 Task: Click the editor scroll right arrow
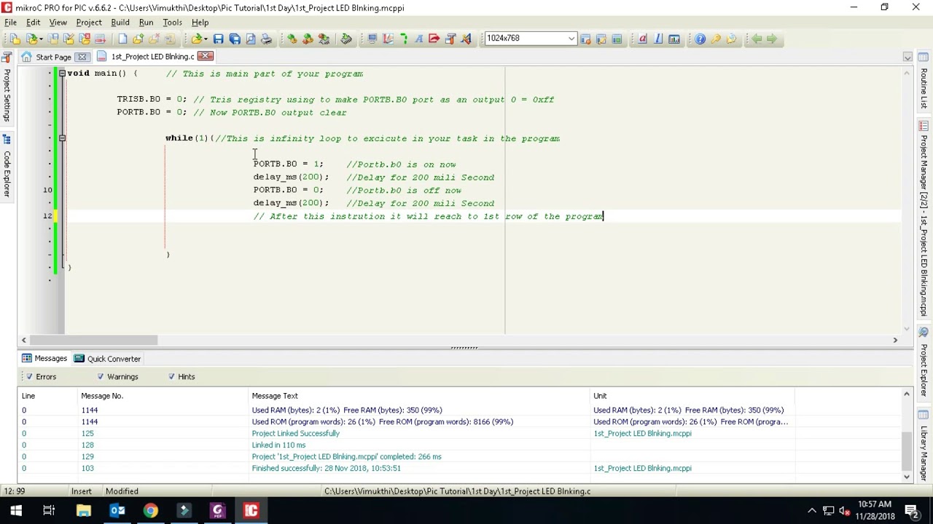pyautogui.click(x=895, y=340)
